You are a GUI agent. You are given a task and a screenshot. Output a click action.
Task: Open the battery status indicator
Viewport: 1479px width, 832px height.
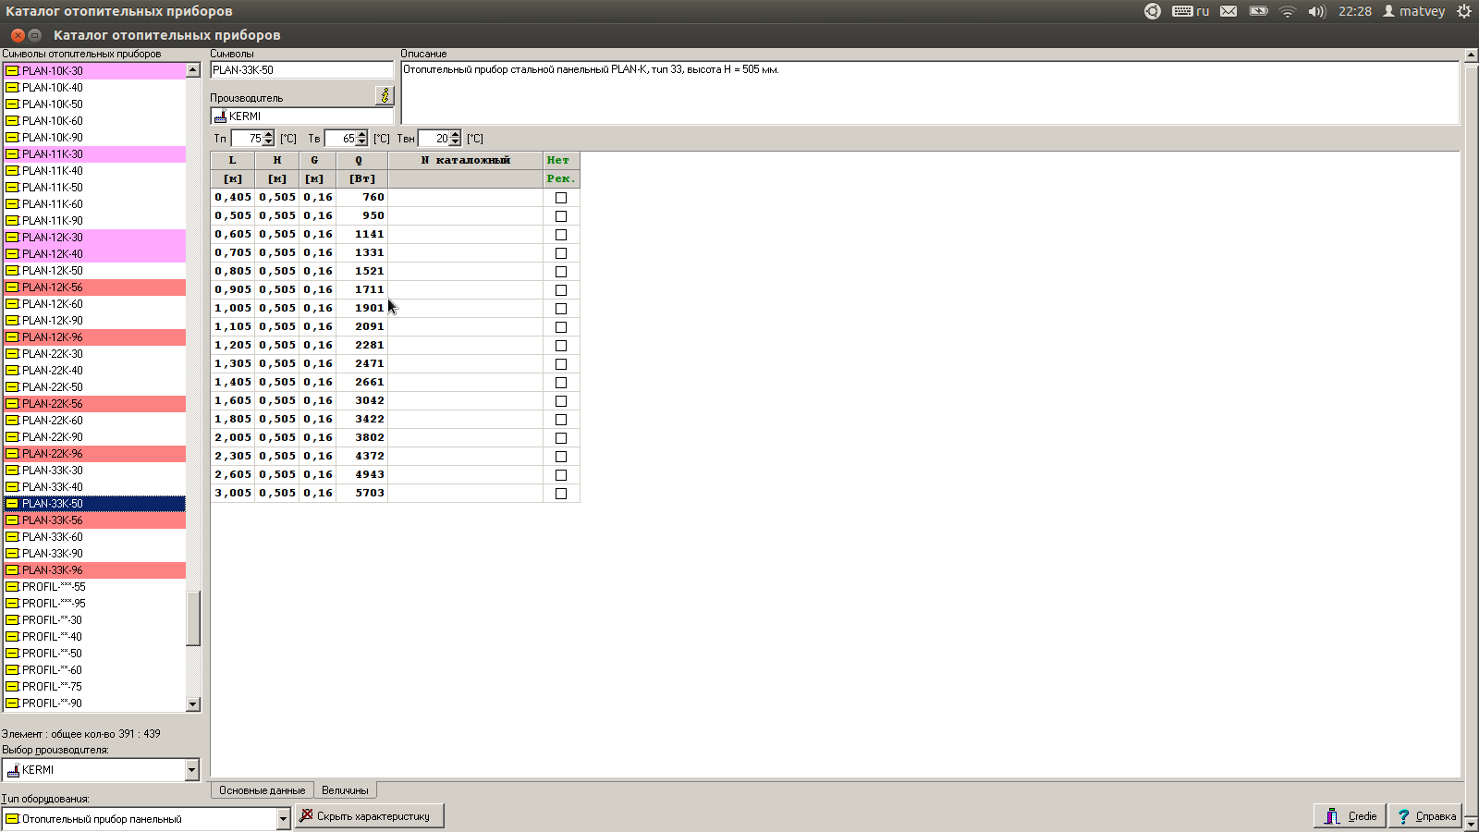pos(1258,11)
